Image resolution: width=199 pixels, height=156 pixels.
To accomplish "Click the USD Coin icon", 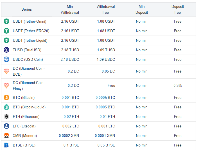I will 6,59.
